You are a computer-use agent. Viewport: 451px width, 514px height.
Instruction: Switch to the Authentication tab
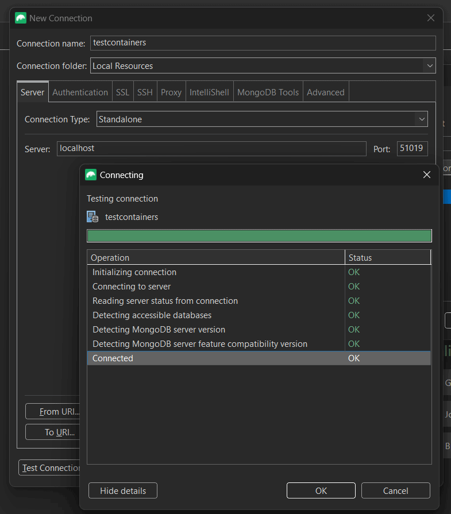click(x=80, y=92)
